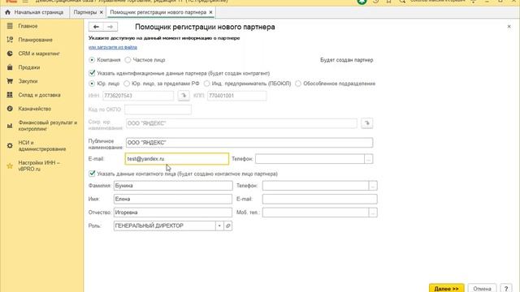520x292 pixels.
Task: Click the partner Телефон input field
Action: [310, 159]
